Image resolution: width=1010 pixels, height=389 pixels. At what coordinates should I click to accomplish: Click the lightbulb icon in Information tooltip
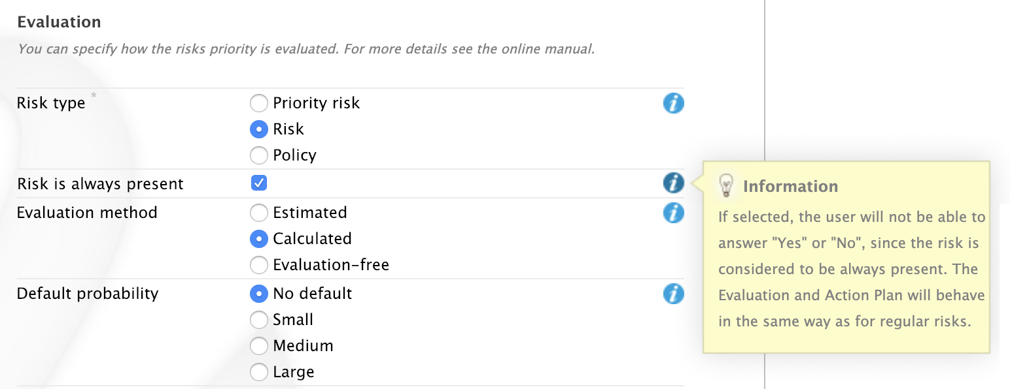point(726,186)
